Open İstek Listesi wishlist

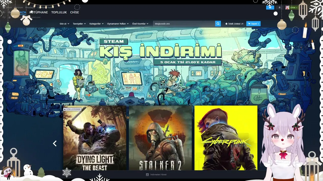[234, 24]
